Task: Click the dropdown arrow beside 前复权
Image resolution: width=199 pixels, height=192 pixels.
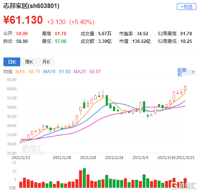Action: pyautogui.click(x=193, y=72)
